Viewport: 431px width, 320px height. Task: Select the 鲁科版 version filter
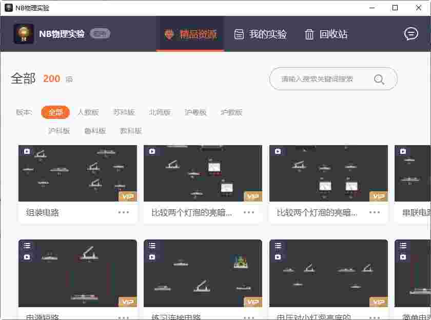[x=94, y=131]
